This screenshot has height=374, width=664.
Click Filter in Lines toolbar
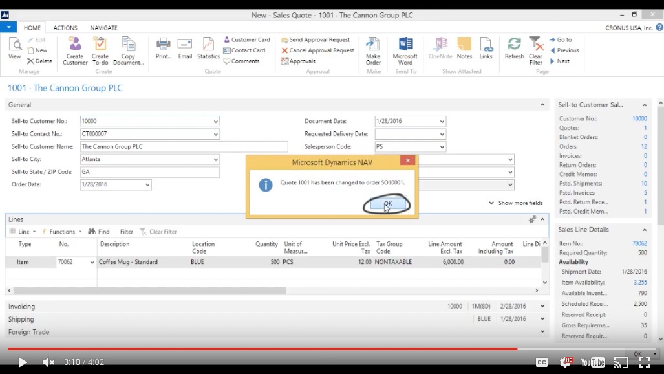126,232
